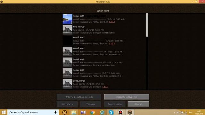The height and width of the screenshot is (115, 205).
Task: Open the network signal tray icon
Action: pos(186,112)
